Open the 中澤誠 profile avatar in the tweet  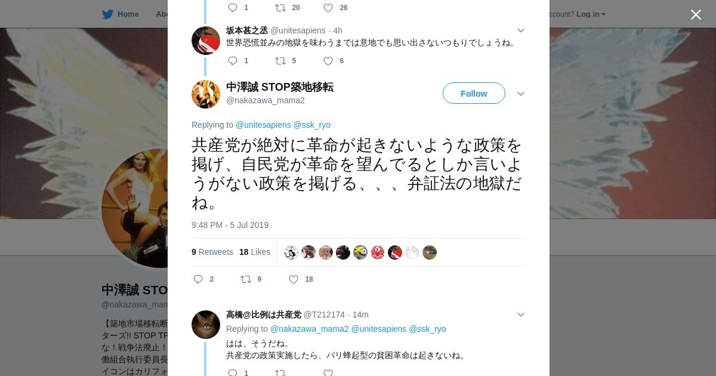(x=206, y=94)
